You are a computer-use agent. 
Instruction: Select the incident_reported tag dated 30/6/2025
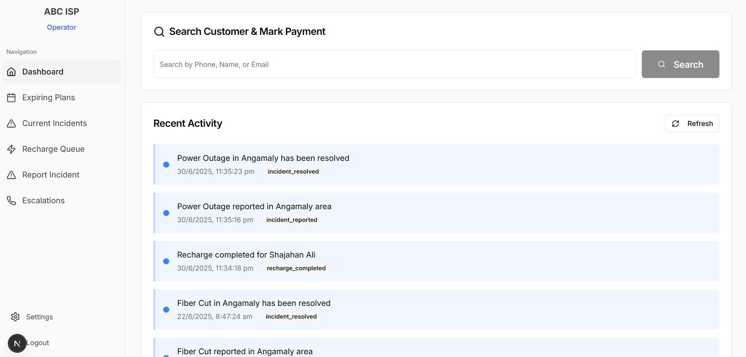tap(292, 220)
